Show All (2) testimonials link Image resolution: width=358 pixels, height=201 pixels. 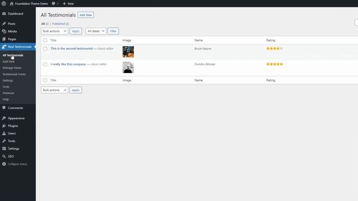[45, 23]
